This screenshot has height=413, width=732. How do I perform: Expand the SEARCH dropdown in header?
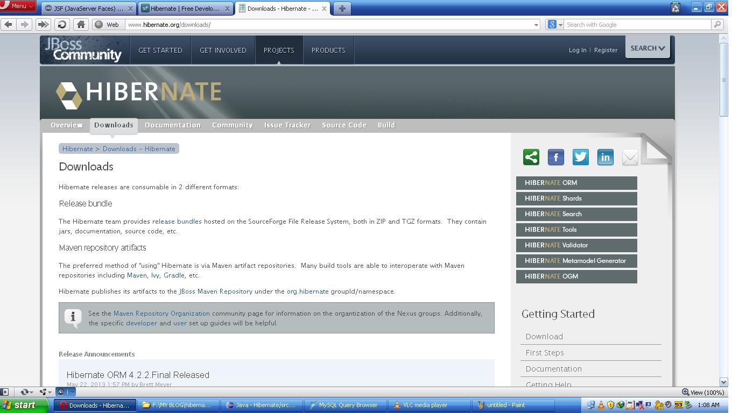pyautogui.click(x=648, y=48)
